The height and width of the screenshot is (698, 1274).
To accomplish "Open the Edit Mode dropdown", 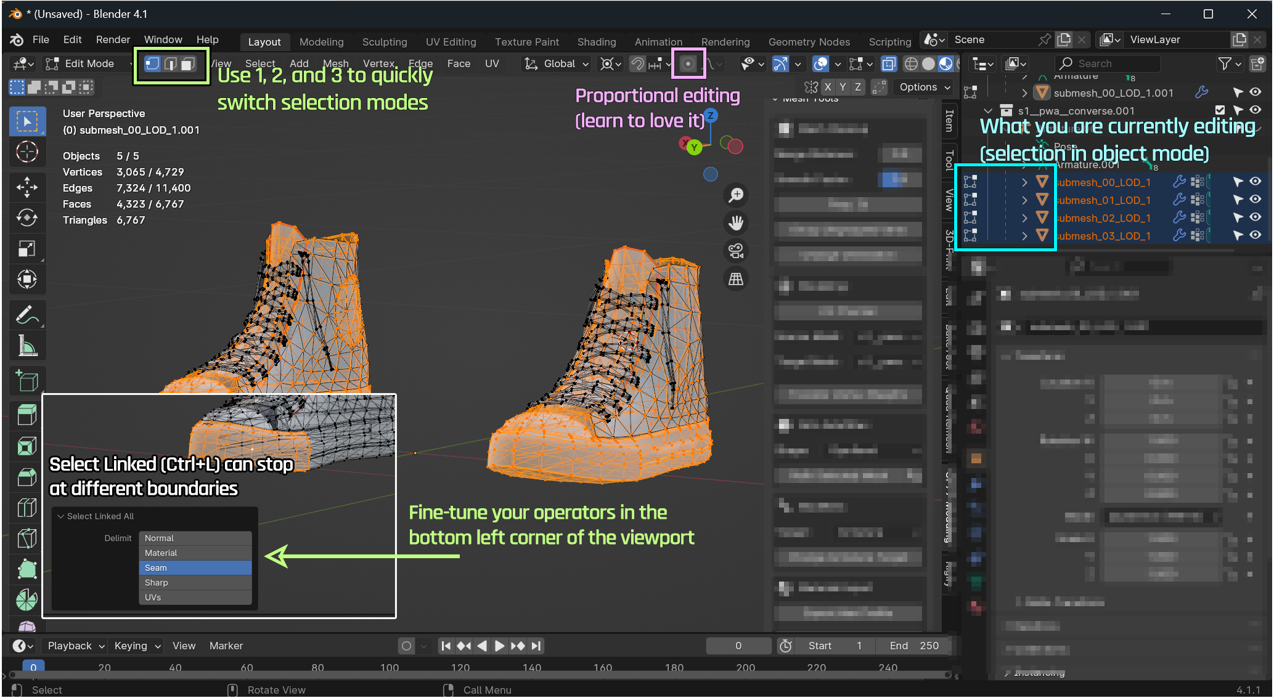I will click(x=89, y=63).
